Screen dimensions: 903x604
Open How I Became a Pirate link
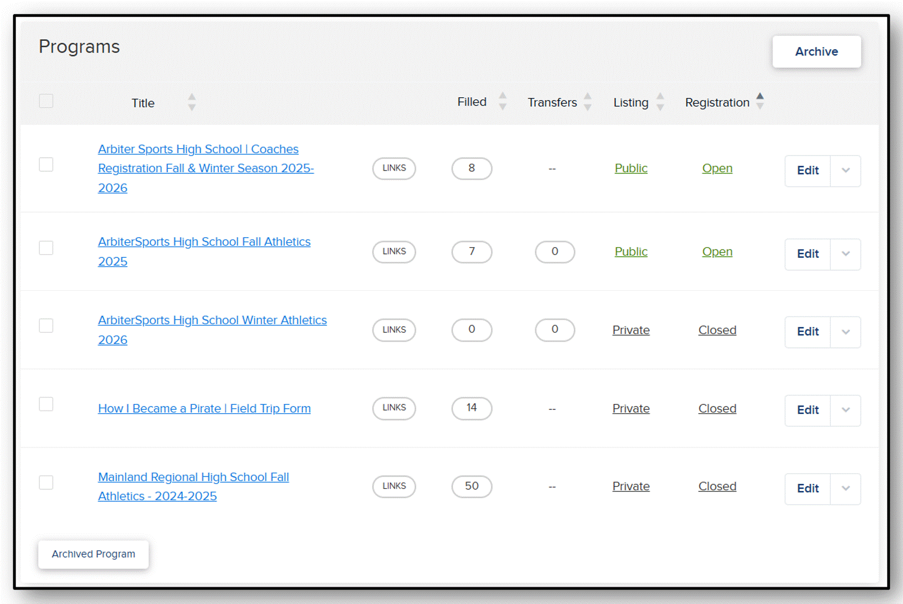coord(204,409)
